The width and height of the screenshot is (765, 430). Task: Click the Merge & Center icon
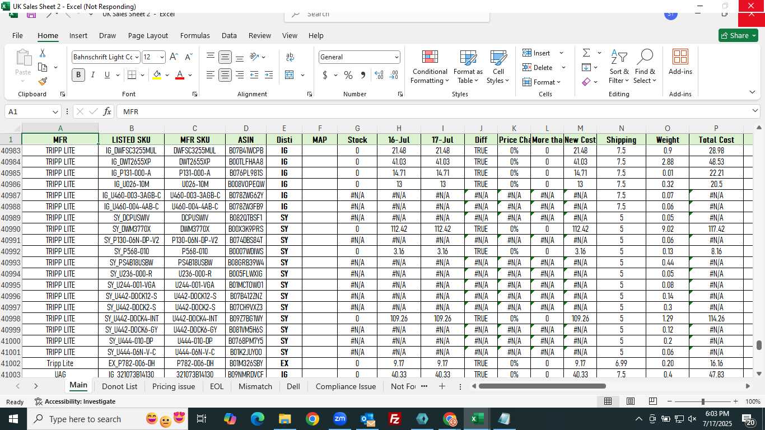click(x=290, y=75)
